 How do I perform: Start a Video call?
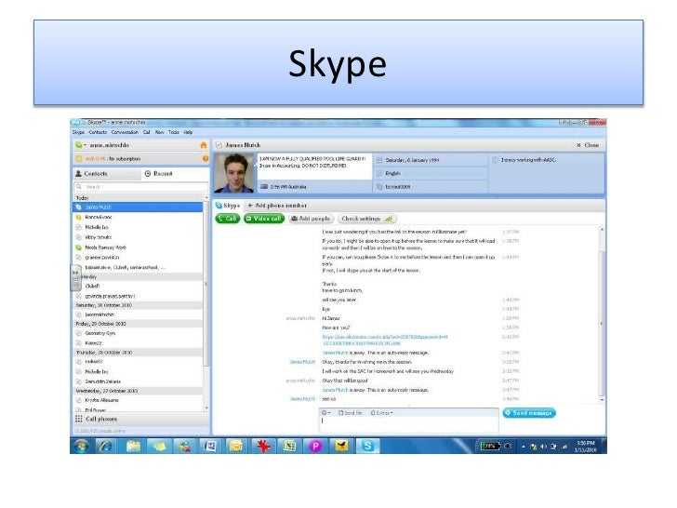click(x=264, y=219)
